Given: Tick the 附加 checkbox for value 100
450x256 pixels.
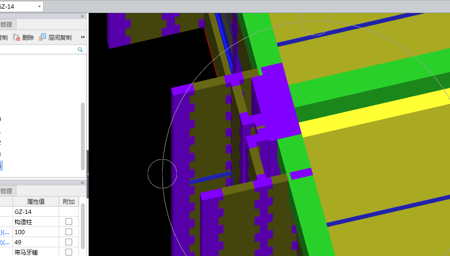Looking at the screenshot, I should tap(69, 232).
